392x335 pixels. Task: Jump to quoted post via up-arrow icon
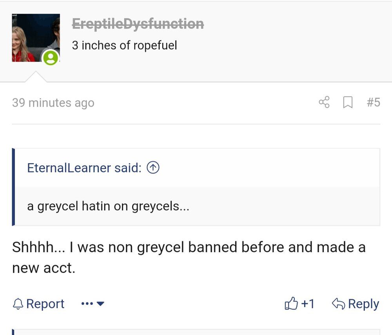tap(153, 167)
